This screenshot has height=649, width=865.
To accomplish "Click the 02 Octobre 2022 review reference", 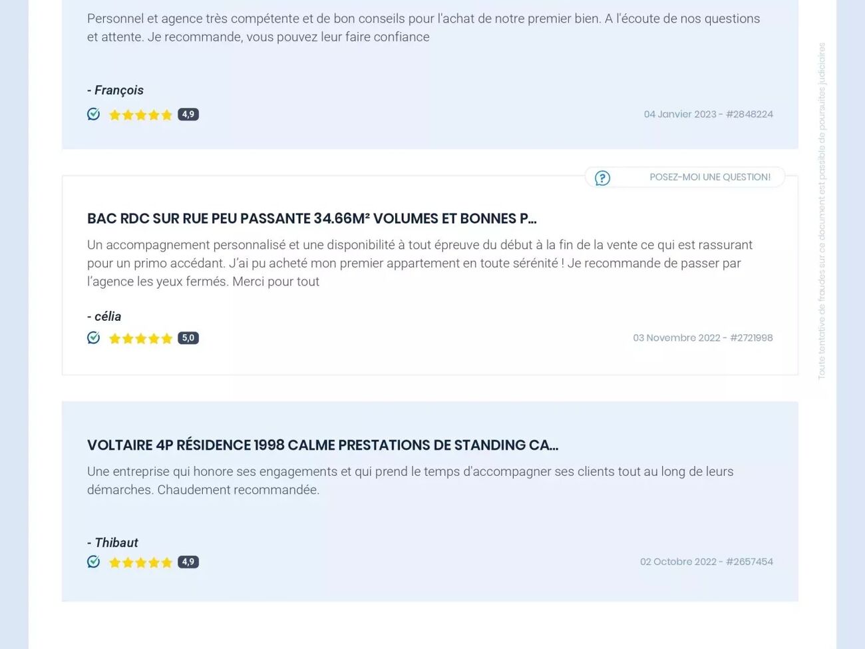I will (706, 562).
